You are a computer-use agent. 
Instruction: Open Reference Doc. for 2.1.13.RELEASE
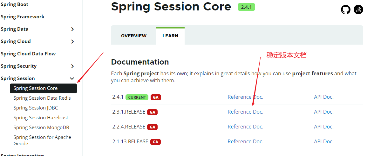click(245, 141)
